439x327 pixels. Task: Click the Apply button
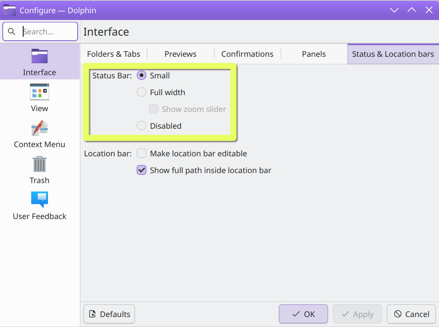(x=357, y=314)
